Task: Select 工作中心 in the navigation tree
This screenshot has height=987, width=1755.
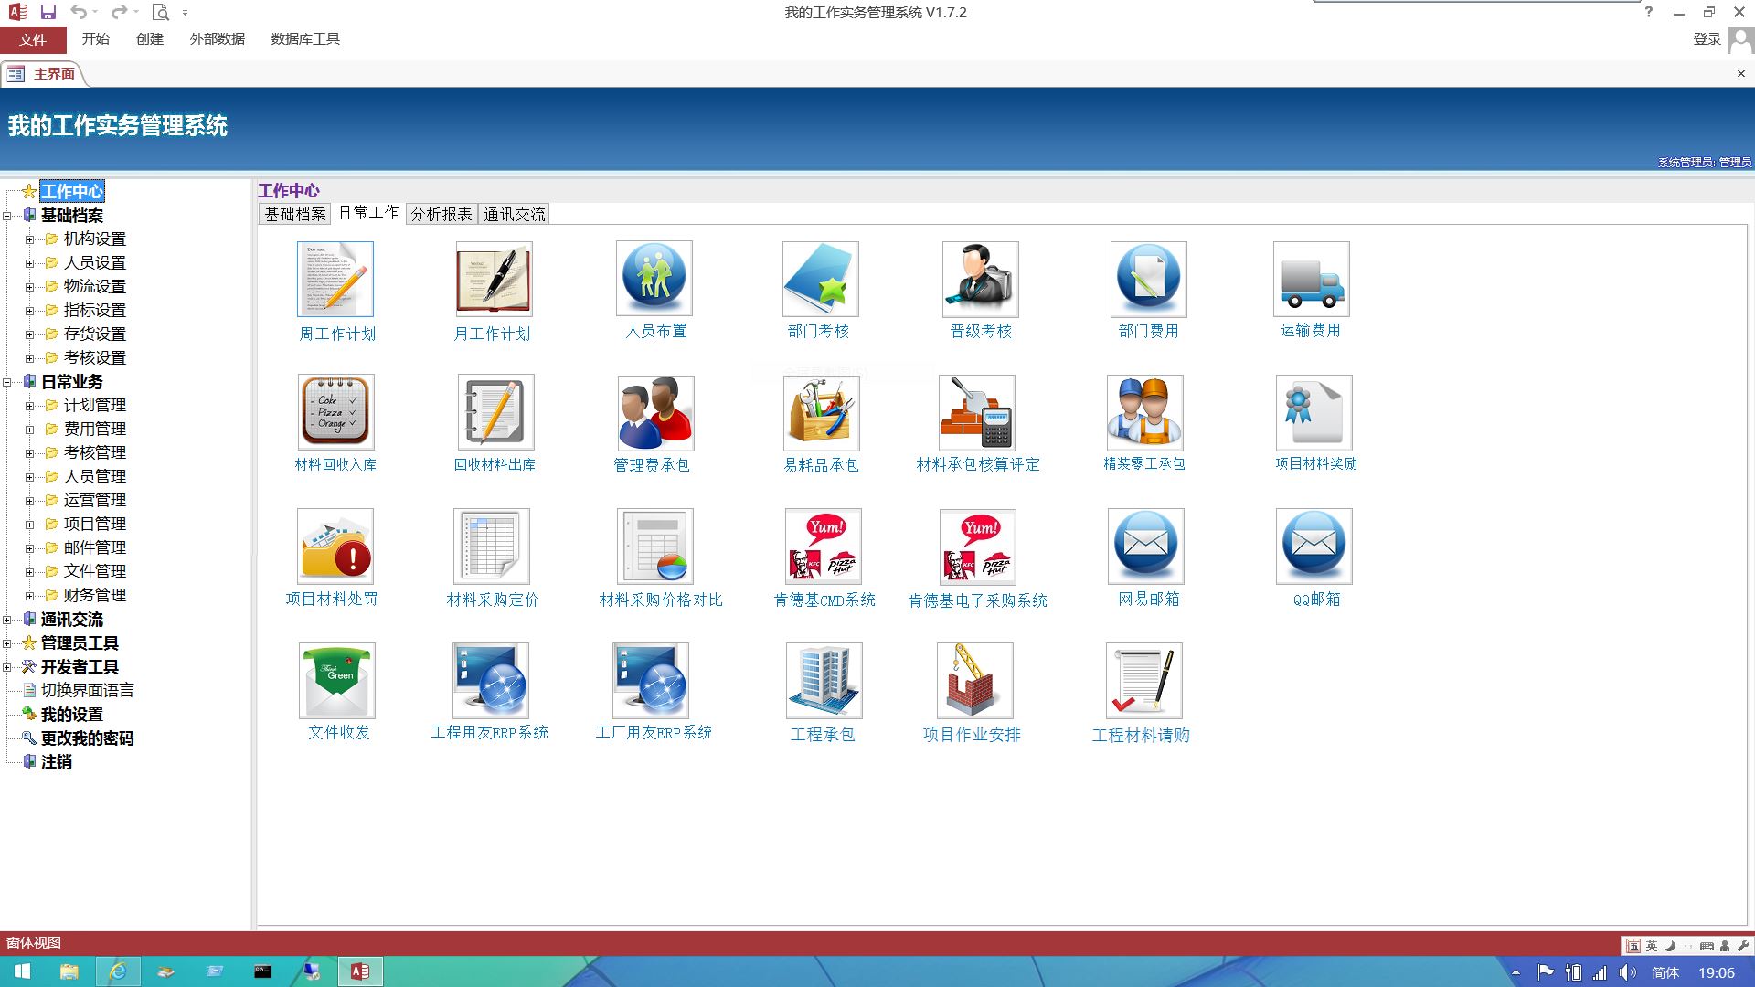Action: [72, 191]
